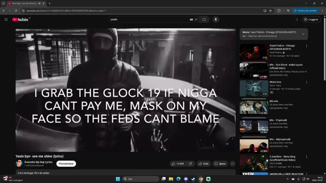Open Steam from the taskbar
This screenshot has width=326, height=183.
click(193, 179)
